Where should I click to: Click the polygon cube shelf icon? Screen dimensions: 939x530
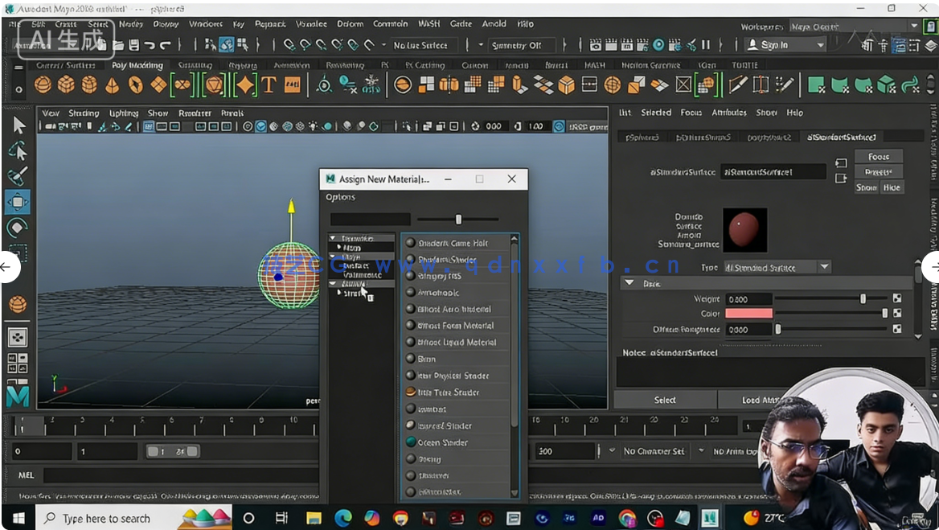pyautogui.click(x=66, y=84)
